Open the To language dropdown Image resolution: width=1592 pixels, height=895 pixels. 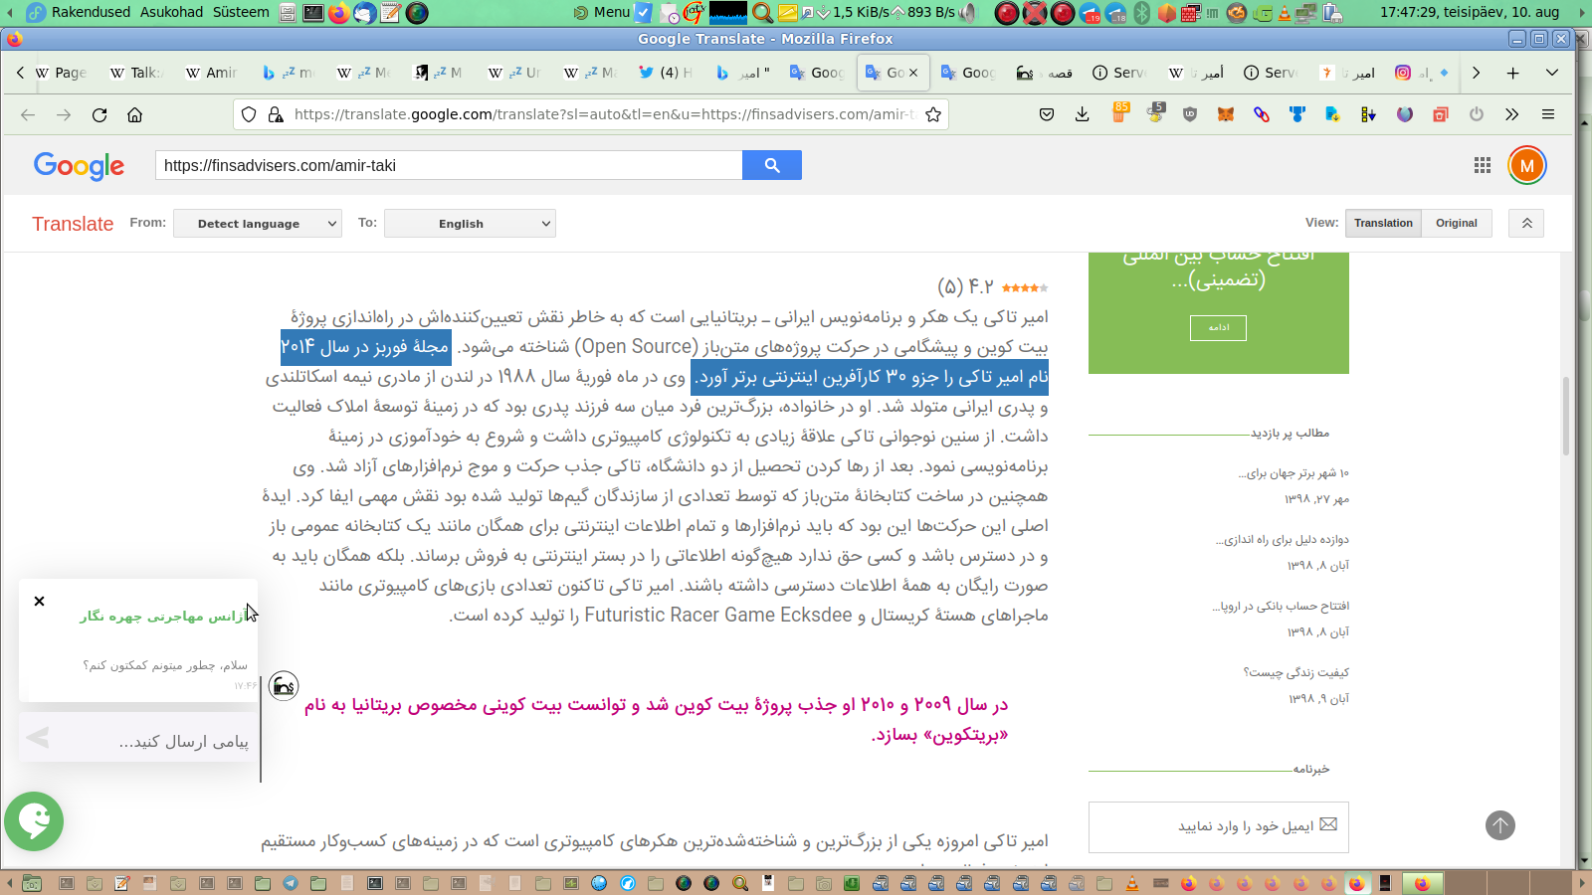[x=470, y=224]
